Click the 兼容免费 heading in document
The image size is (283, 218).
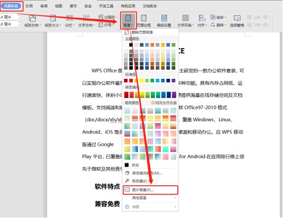(x=107, y=204)
